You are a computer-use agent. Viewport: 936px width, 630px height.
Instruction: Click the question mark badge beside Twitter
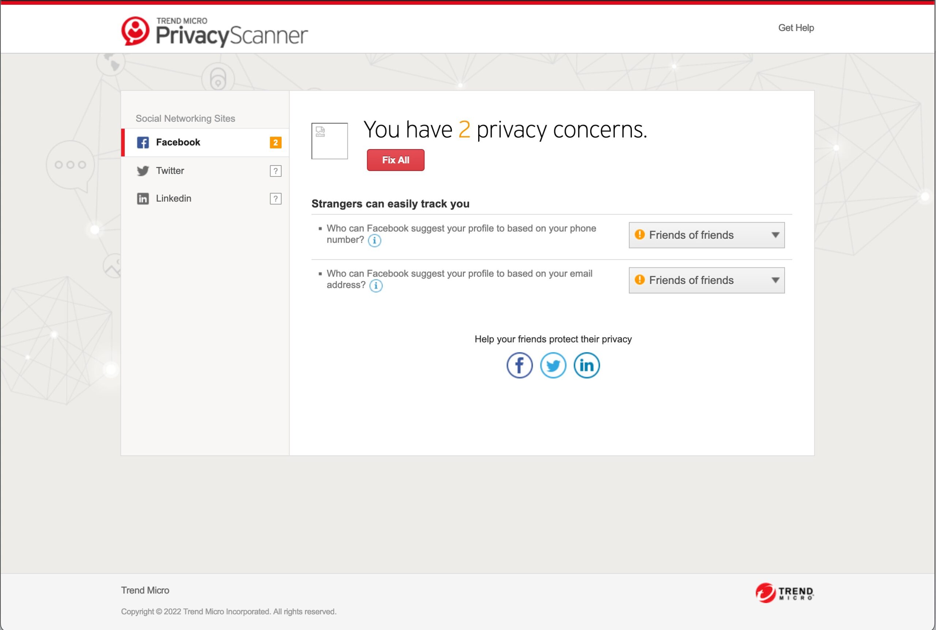point(275,171)
